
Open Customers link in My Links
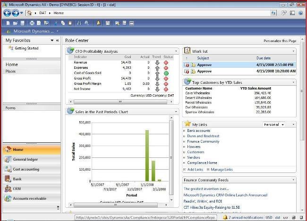coord(196,152)
